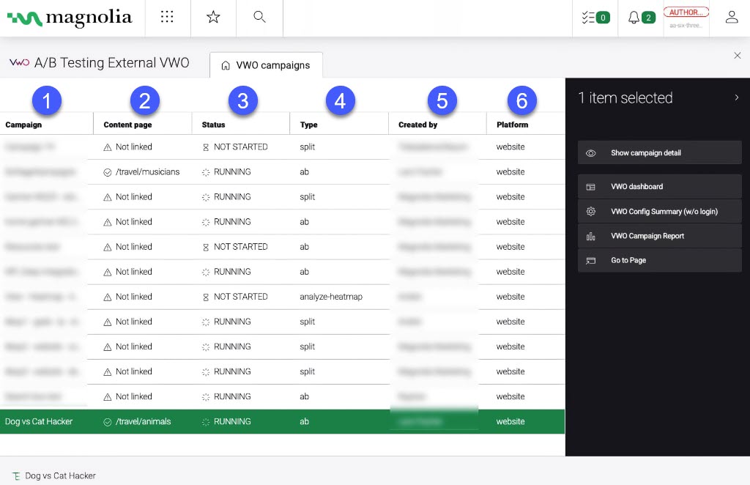Click the AUTHOR instance badge
Image resolution: width=750 pixels, height=485 pixels.
pyautogui.click(x=686, y=12)
